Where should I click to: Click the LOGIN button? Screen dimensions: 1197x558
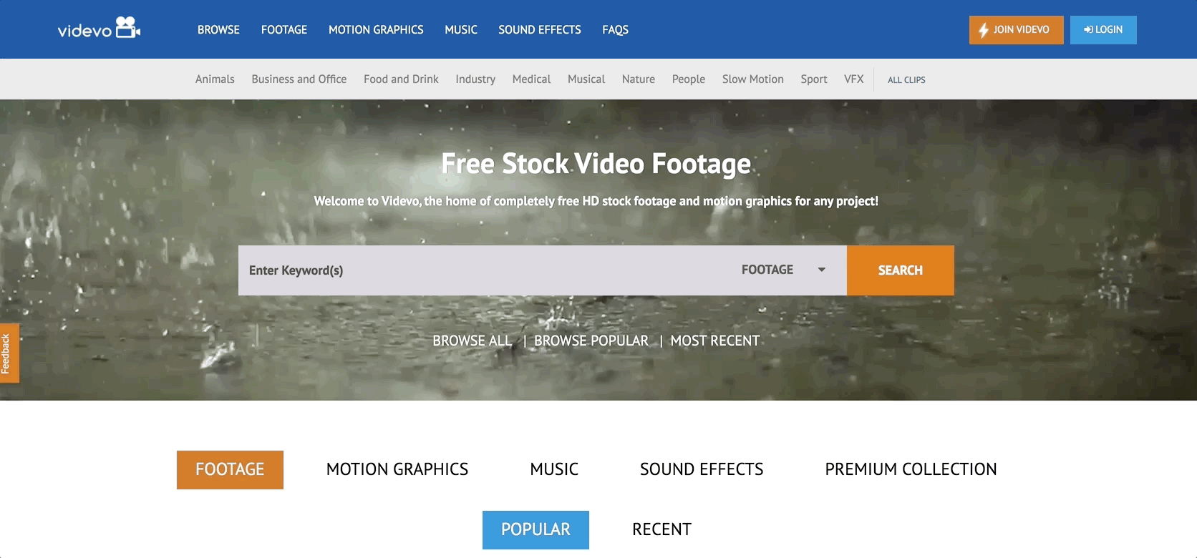pos(1103,30)
